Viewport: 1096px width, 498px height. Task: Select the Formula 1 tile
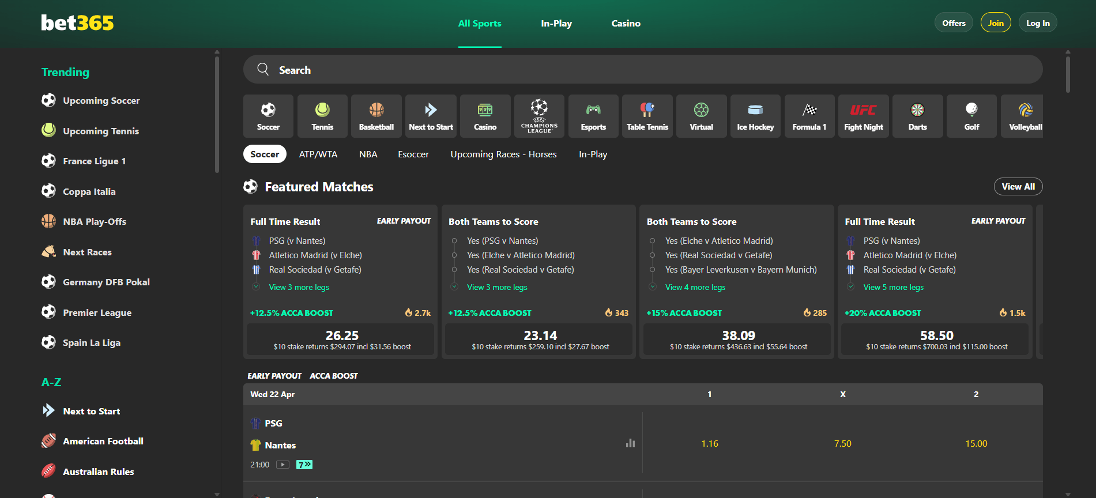[809, 116]
